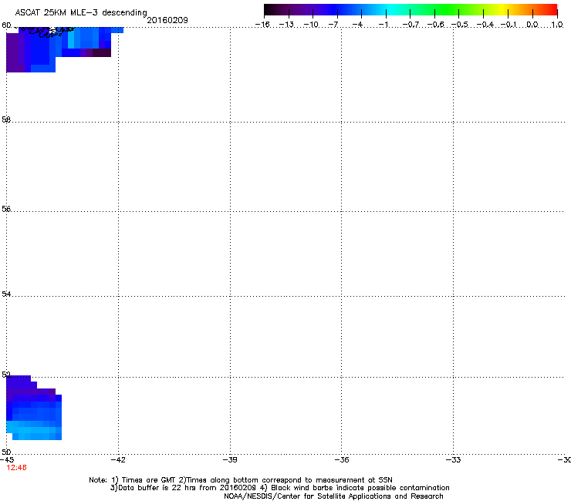Image resolution: width=571 pixels, height=501 pixels.
Task: Click the -0.7 tick label on the color scale
Action: tap(411, 25)
